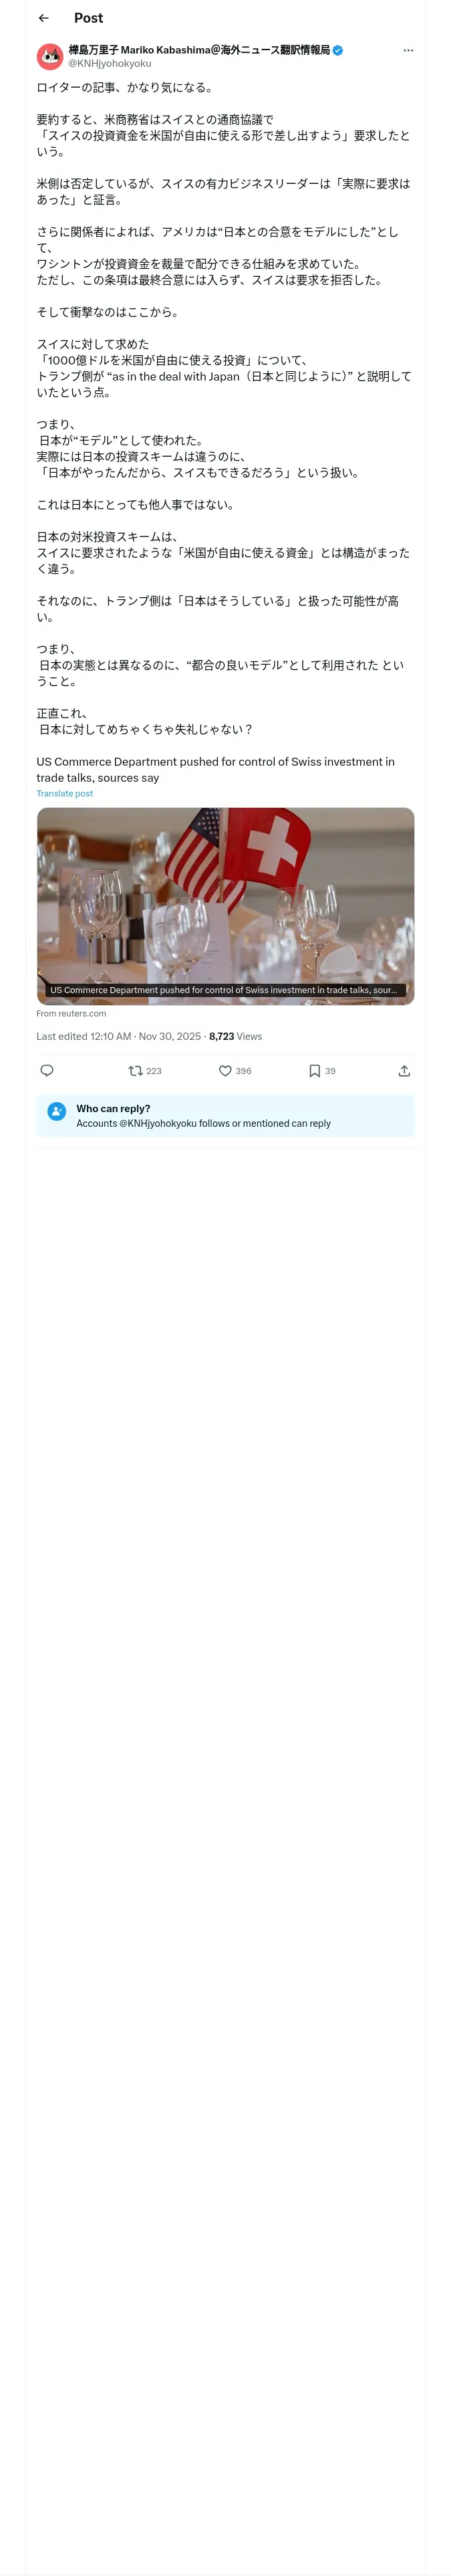
Task: Click the From reuters.com source link
Action: [x=71, y=1013]
